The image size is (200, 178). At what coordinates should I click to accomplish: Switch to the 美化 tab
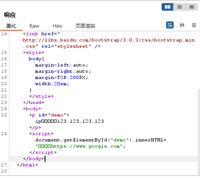tap(11, 26)
